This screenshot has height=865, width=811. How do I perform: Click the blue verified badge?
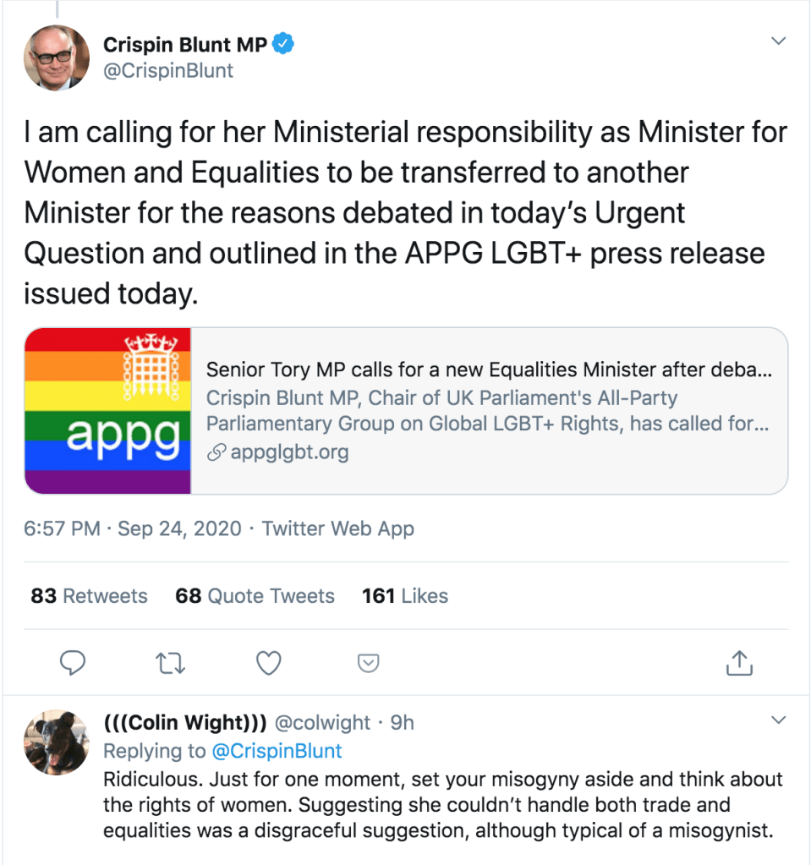[283, 44]
